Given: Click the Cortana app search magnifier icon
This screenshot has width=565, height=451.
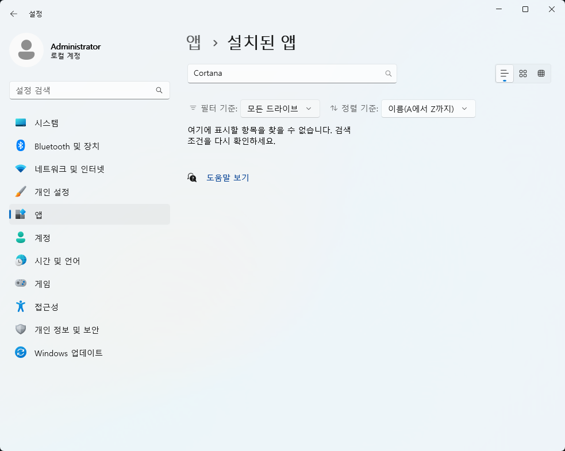Looking at the screenshot, I should pos(388,74).
